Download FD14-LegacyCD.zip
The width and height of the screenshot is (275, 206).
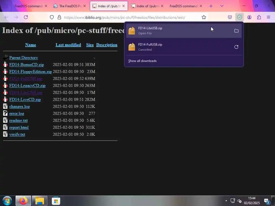tap(27, 86)
